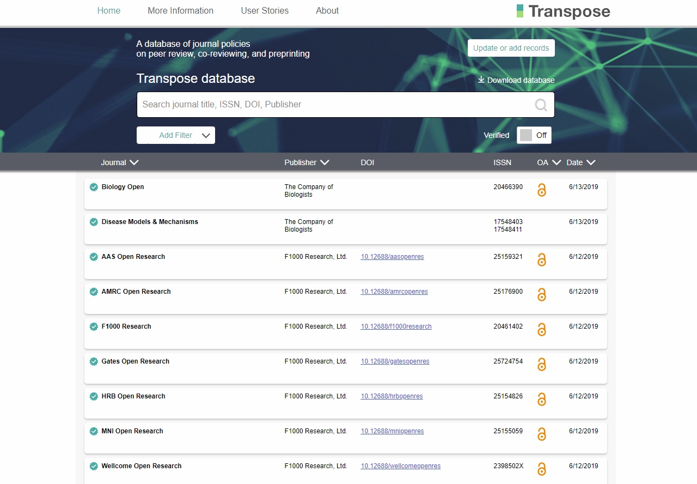697x484 pixels.
Task: Click open access icon in AMRC Open Research row
Action: (541, 295)
